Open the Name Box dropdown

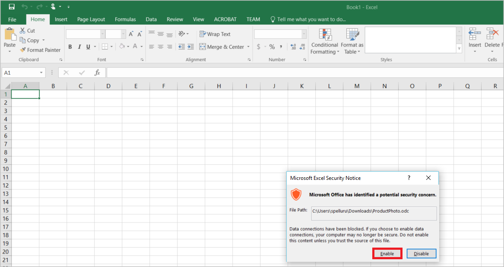(41, 72)
